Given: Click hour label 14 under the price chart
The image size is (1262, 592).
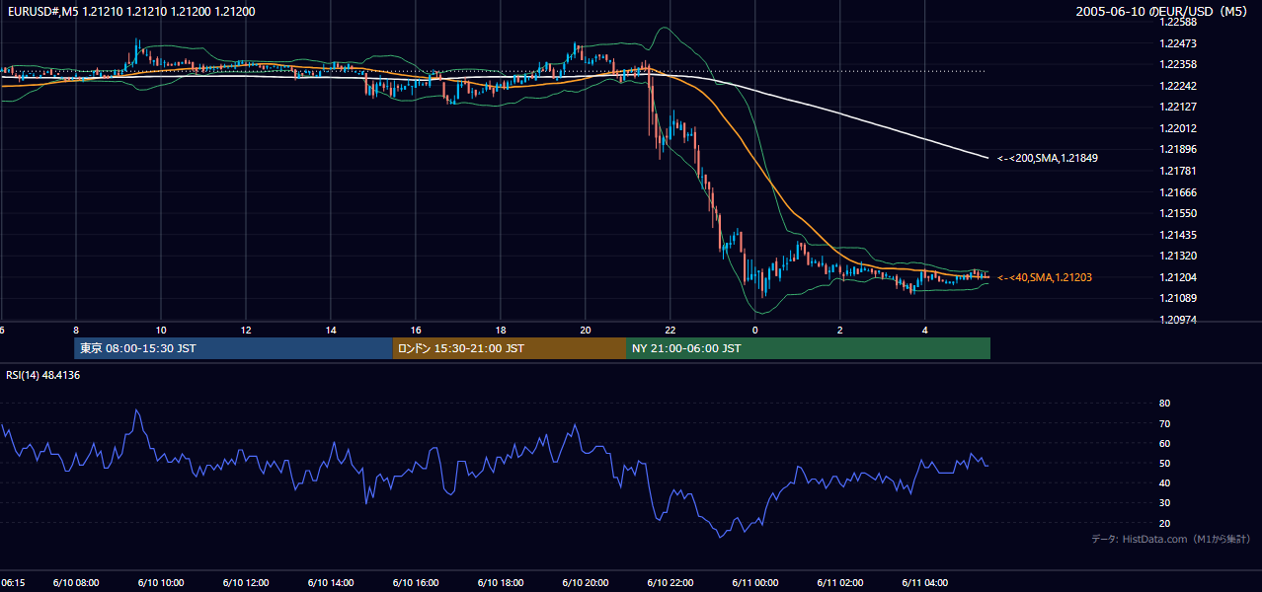Looking at the screenshot, I should [330, 331].
